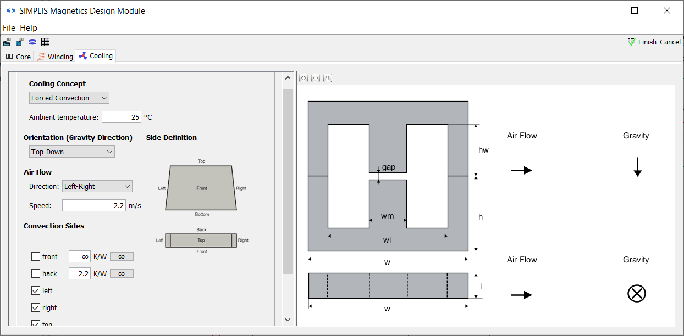
Task: Click the cooling panel vertical scrollbar thumb
Action: coord(288,181)
